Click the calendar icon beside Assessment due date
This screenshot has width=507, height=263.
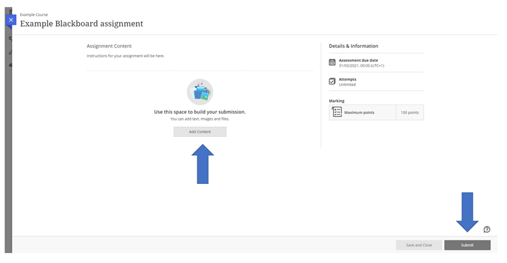point(332,62)
